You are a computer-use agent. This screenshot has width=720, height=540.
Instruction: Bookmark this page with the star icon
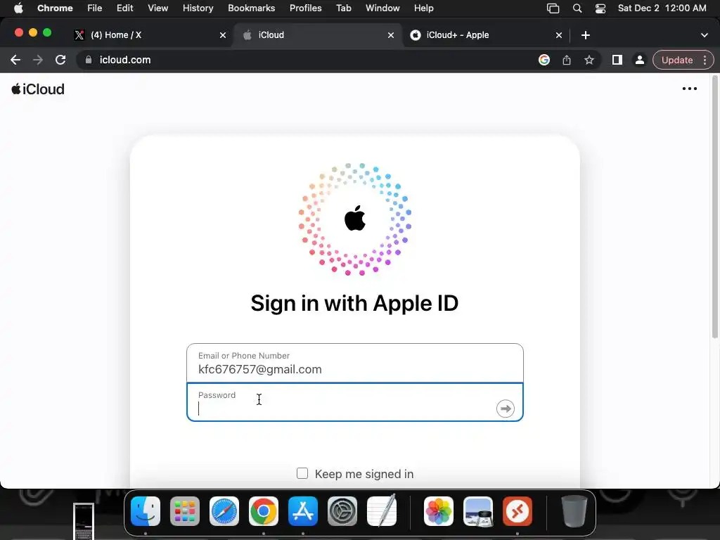(x=589, y=60)
